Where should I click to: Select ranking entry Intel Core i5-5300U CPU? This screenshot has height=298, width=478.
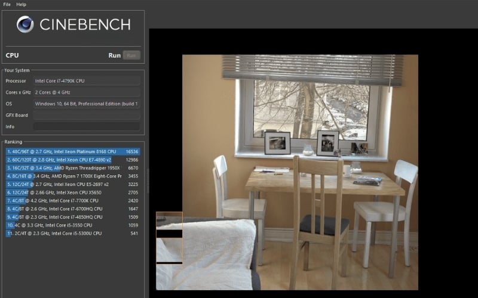tap(73, 234)
